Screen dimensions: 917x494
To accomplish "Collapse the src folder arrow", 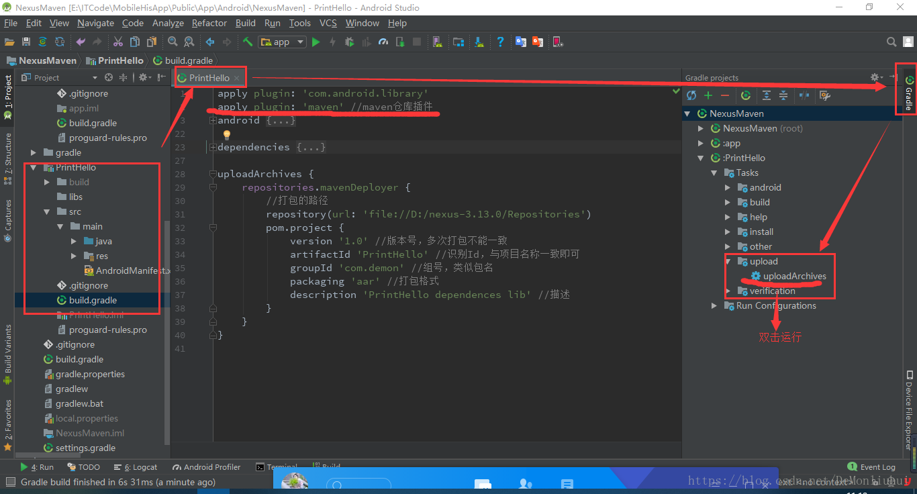I will [47, 212].
